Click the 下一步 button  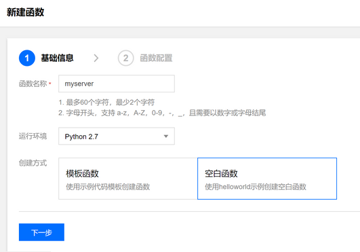click(x=41, y=232)
